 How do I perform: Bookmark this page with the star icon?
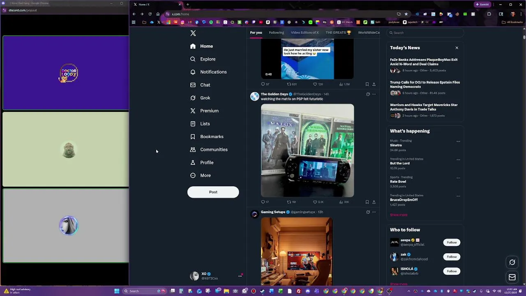click(406, 14)
